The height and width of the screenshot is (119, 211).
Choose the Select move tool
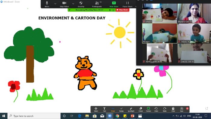(x=96, y=109)
